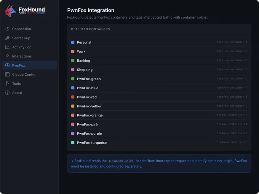Click the Work container orange swatch
Image resolution: width=259 pixels, height=194 pixels.
[73, 51]
